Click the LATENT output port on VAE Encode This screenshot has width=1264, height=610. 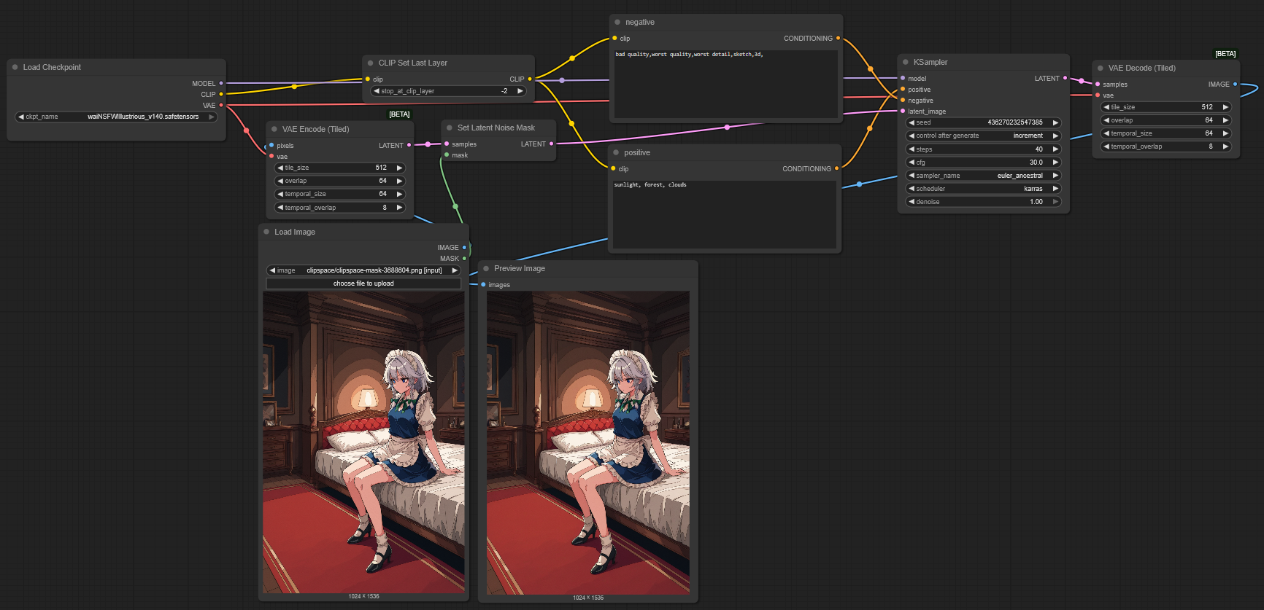pos(409,145)
